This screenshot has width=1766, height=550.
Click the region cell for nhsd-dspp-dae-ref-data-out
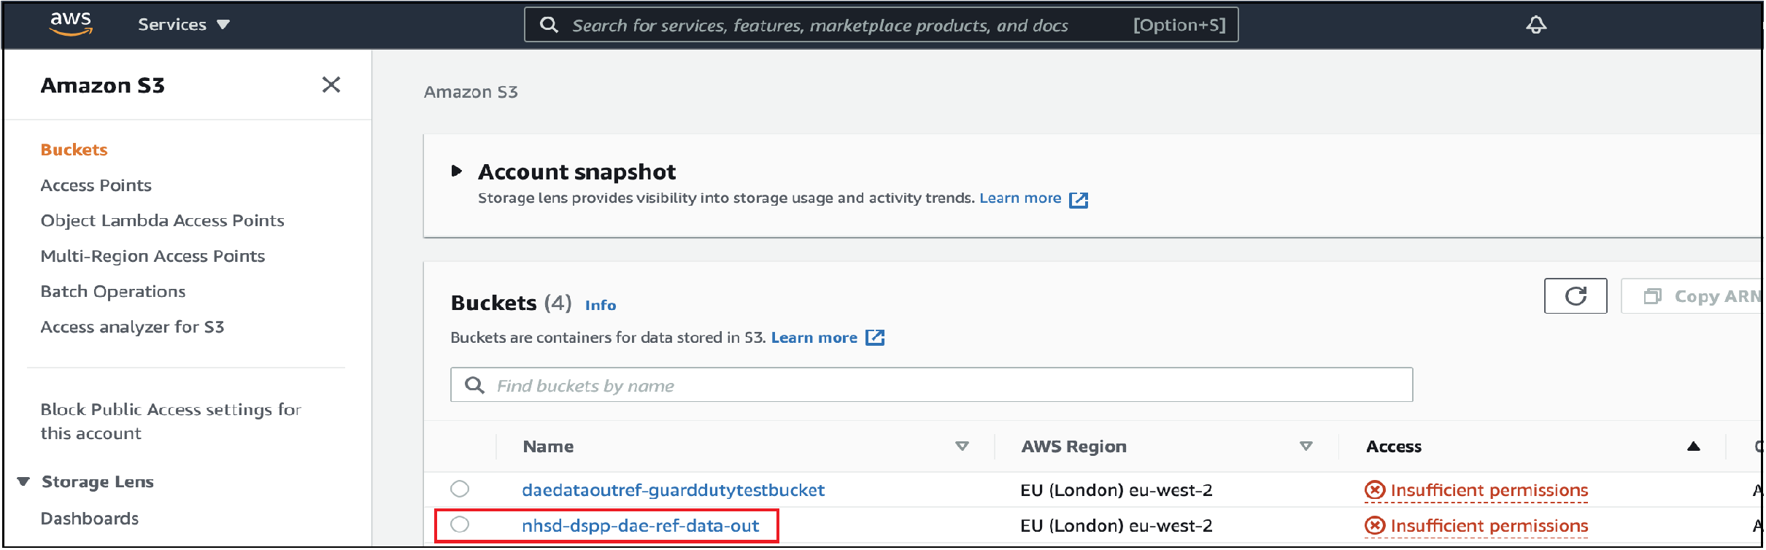tap(1117, 526)
